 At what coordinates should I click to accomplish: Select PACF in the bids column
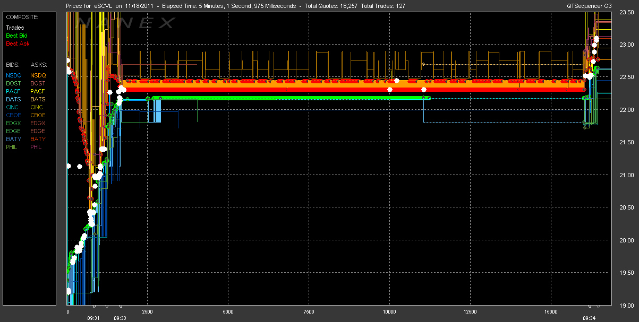[x=14, y=91]
